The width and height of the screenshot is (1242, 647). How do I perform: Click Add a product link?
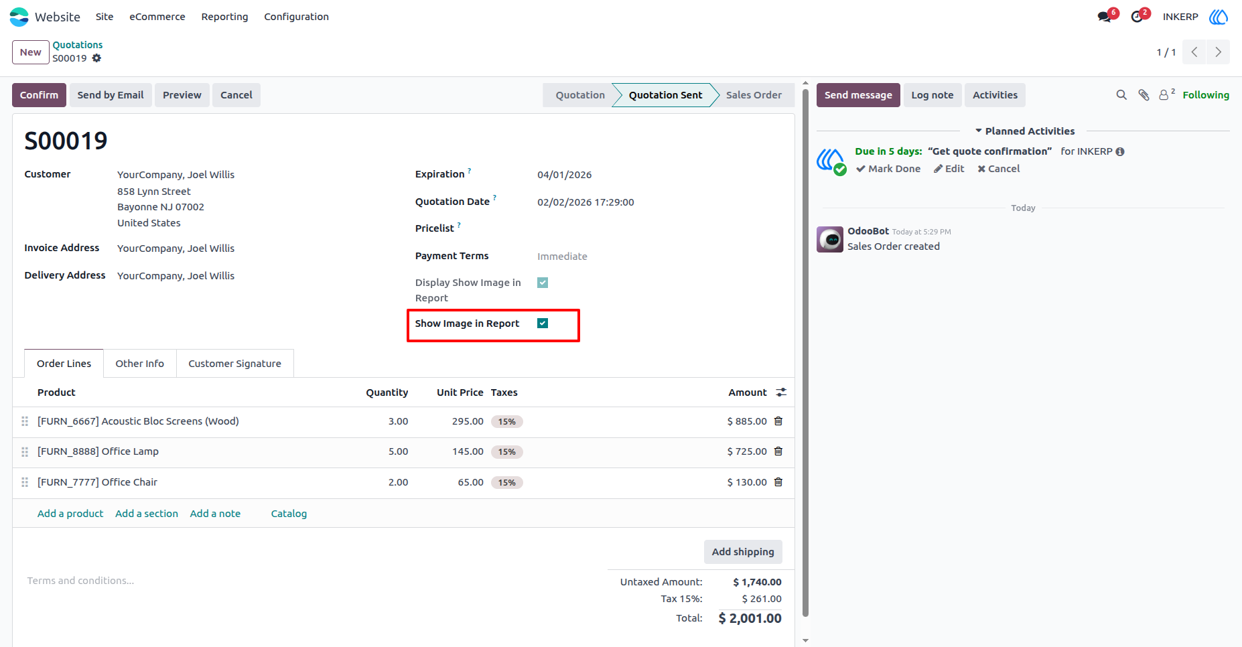70,514
